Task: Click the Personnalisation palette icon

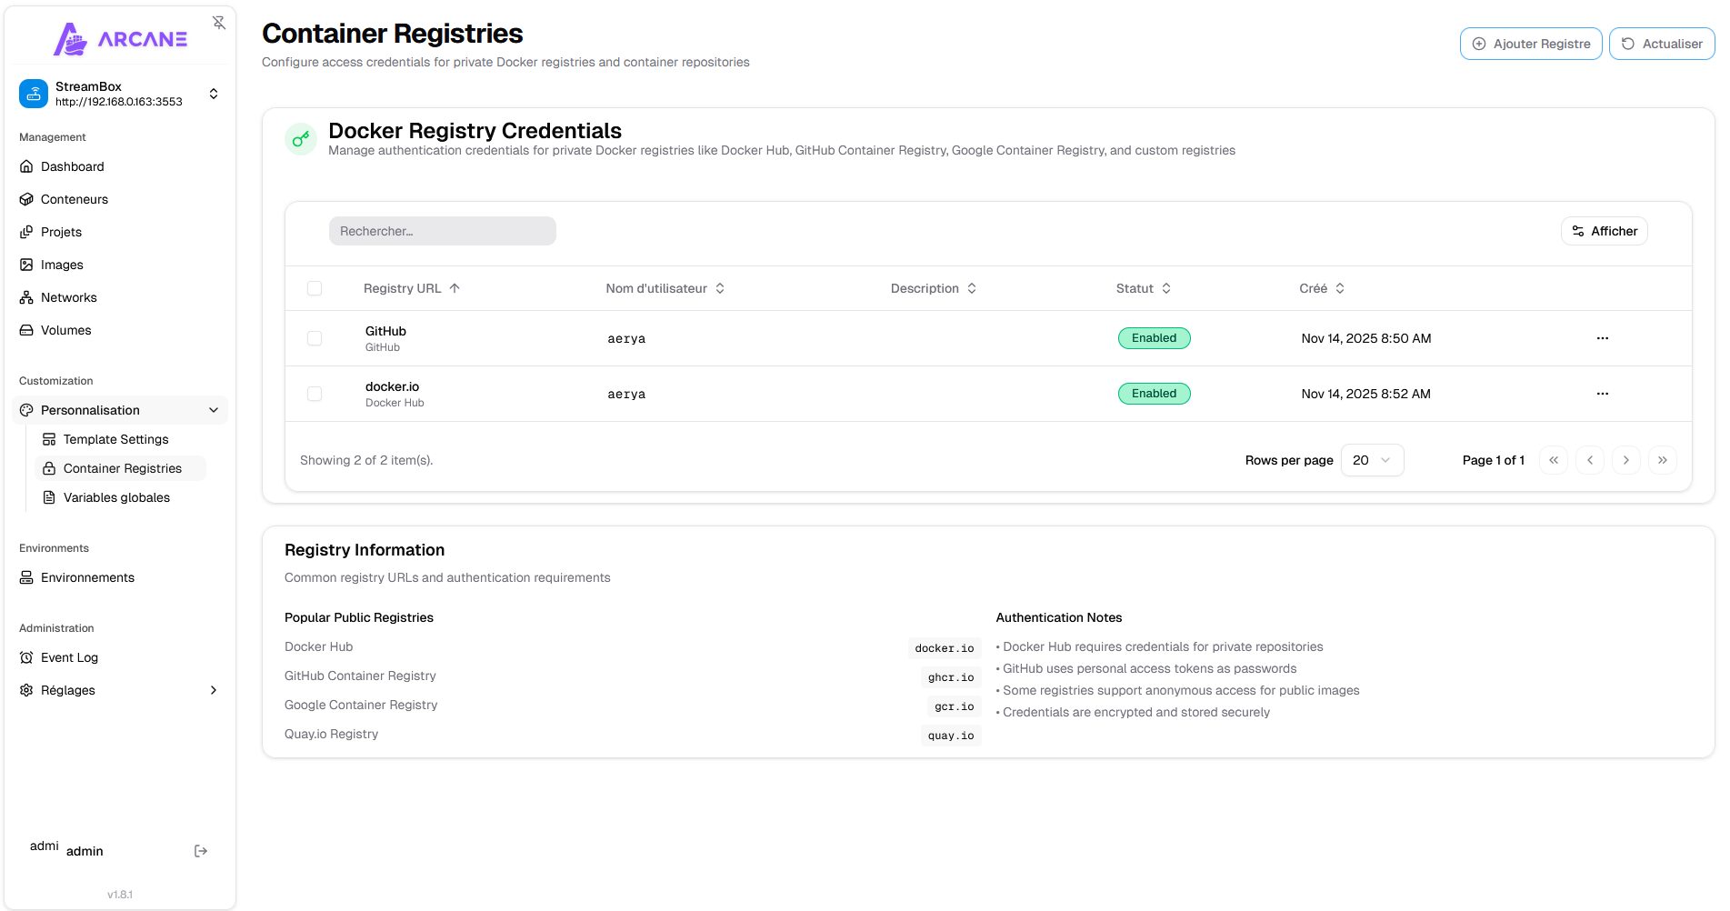Action: (x=26, y=410)
